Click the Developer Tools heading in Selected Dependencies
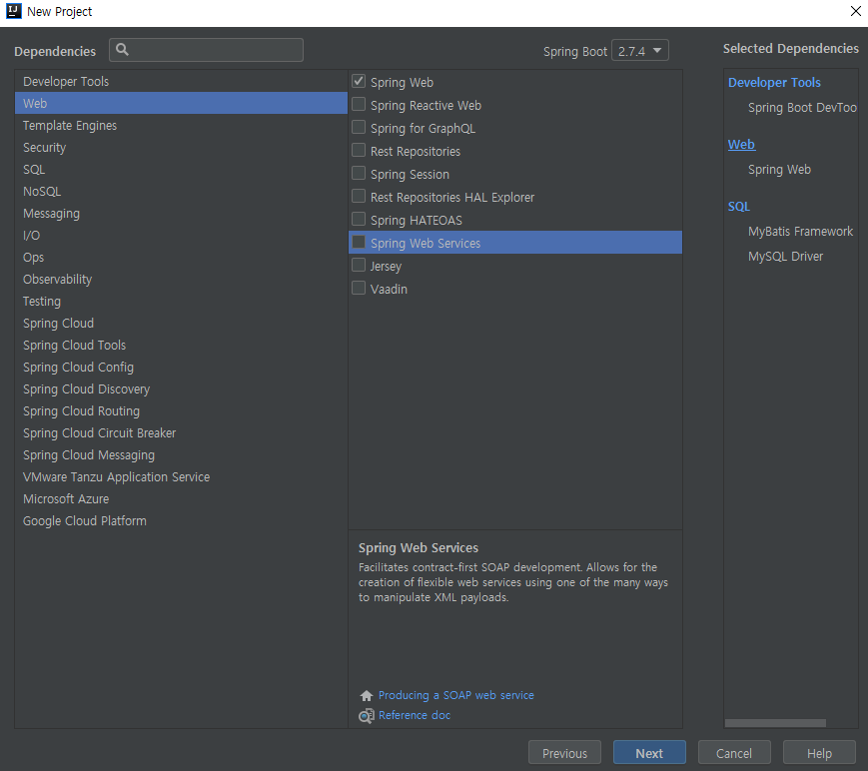This screenshot has height=771, width=868. pos(774,83)
